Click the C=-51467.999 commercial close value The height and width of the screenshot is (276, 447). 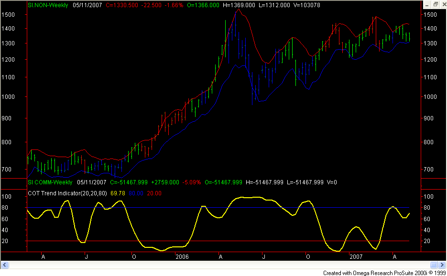[129, 182]
